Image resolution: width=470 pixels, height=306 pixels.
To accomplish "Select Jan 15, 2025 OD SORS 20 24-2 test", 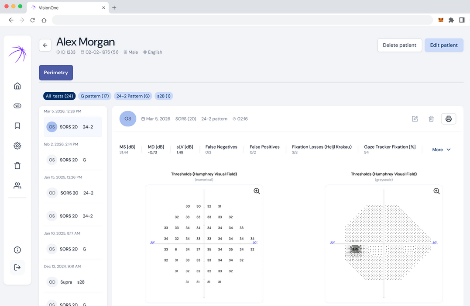I will pyautogui.click(x=73, y=193).
